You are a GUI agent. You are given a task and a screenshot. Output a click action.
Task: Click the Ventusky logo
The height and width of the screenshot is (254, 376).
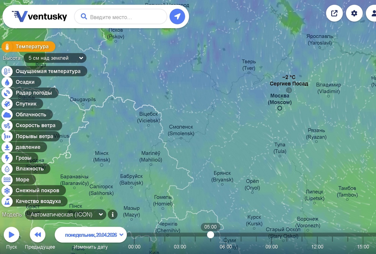point(39,16)
